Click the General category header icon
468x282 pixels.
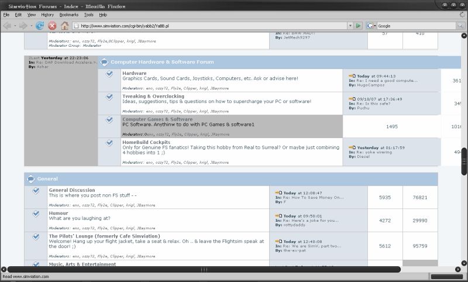pyautogui.click(x=32, y=178)
